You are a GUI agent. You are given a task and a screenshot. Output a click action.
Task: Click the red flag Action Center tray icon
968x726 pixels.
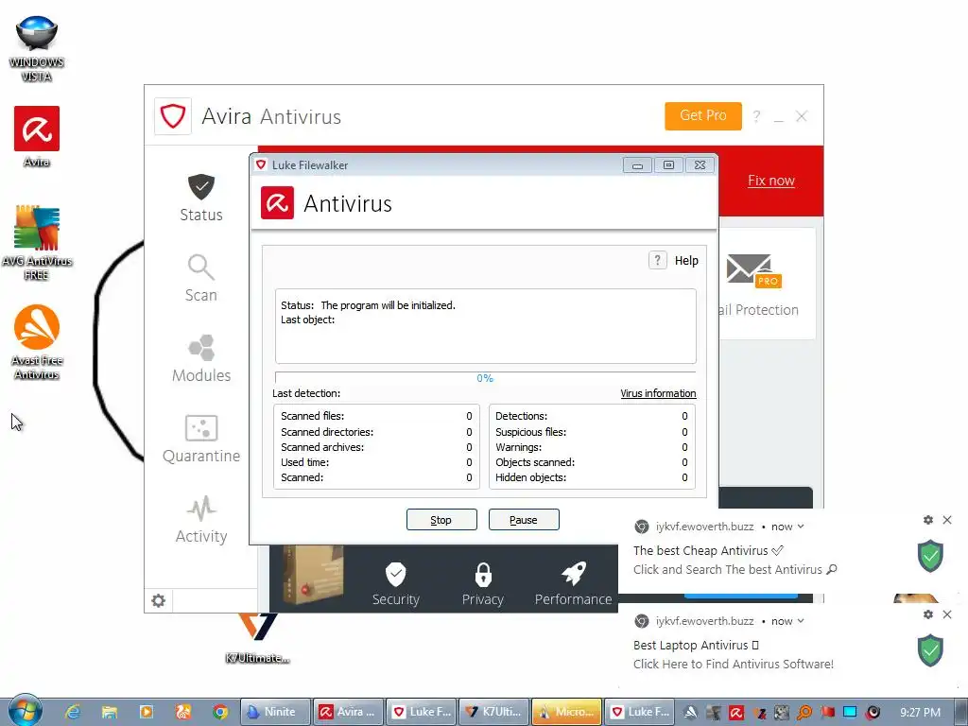point(827,713)
